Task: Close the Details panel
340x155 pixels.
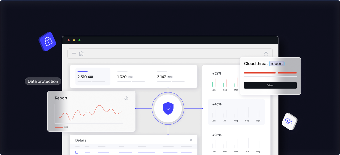Action: click(191, 140)
